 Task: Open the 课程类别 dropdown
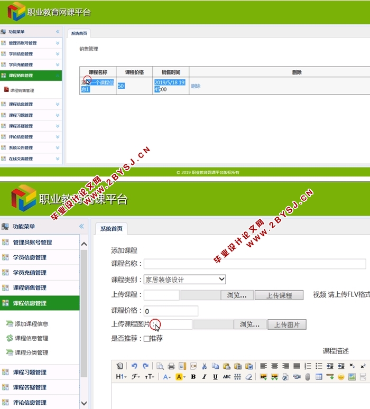(185, 280)
